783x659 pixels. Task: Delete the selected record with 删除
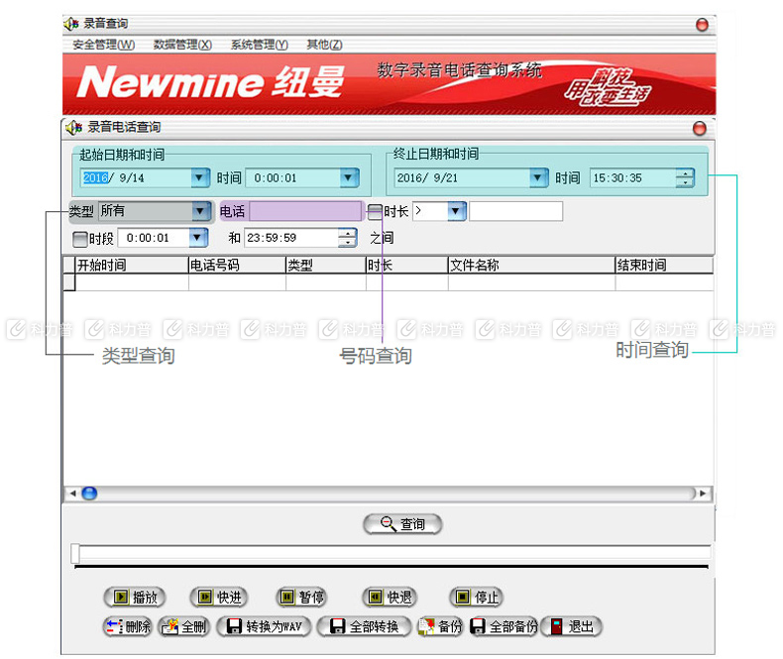click(128, 626)
